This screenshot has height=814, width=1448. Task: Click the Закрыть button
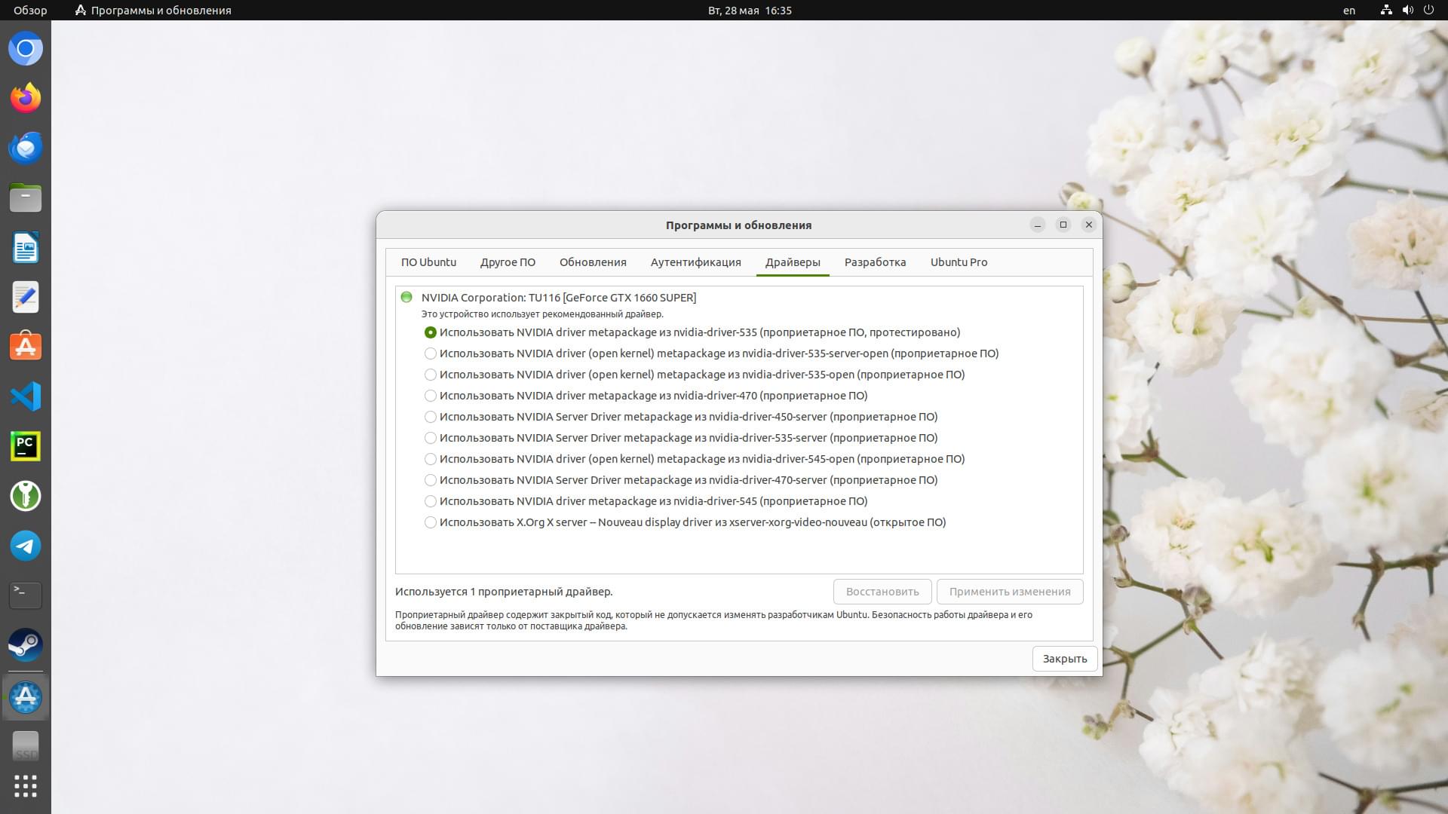click(1065, 659)
